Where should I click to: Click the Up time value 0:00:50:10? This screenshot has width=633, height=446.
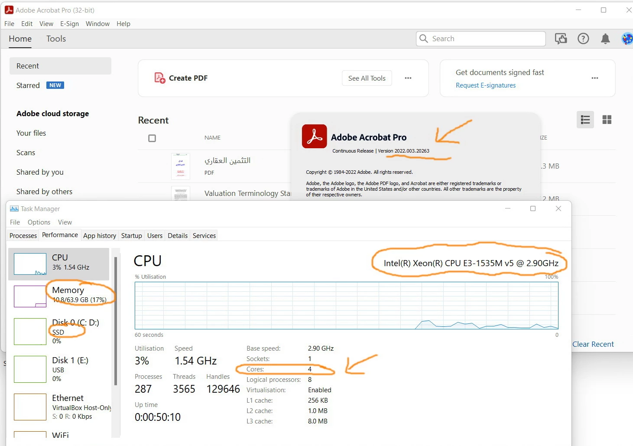tap(158, 417)
